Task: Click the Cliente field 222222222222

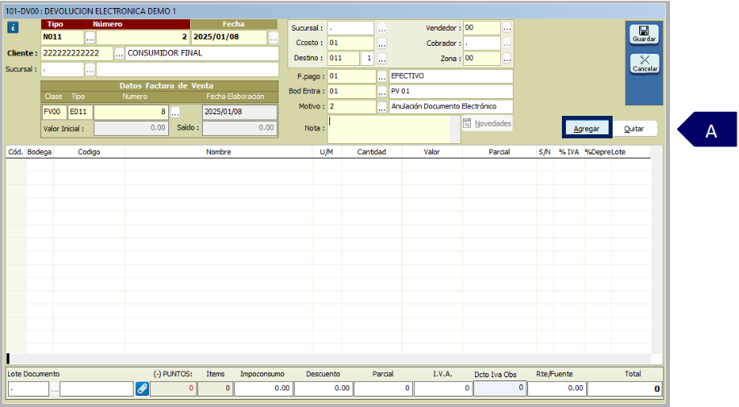Action: click(77, 53)
